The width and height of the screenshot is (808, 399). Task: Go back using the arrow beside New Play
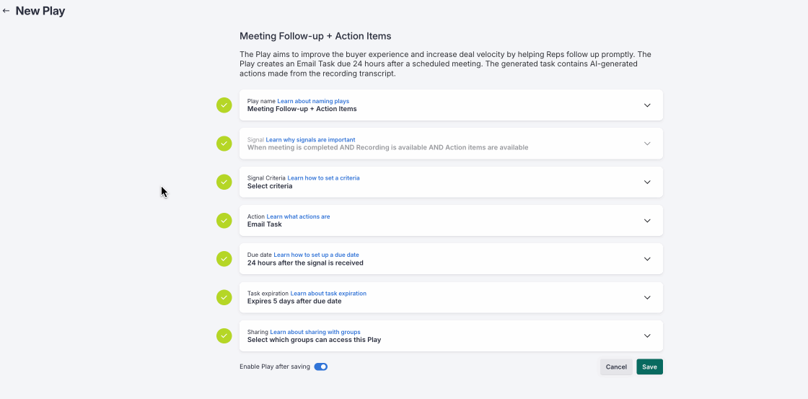tap(6, 11)
